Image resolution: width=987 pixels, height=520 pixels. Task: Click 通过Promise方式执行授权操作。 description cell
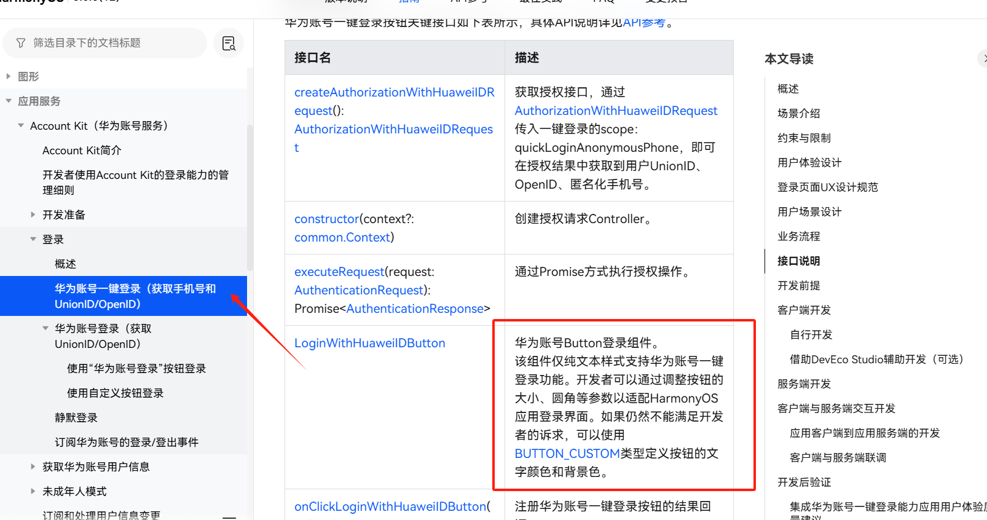(619, 290)
